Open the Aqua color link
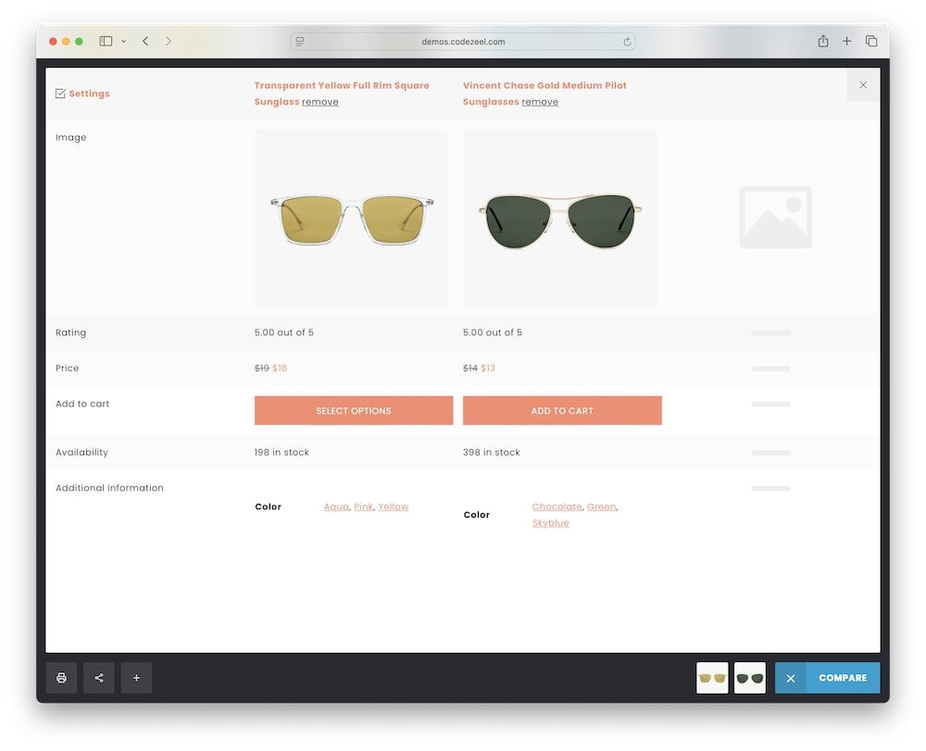The width and height of the screenshot is (926, 751). pos(336,507)
